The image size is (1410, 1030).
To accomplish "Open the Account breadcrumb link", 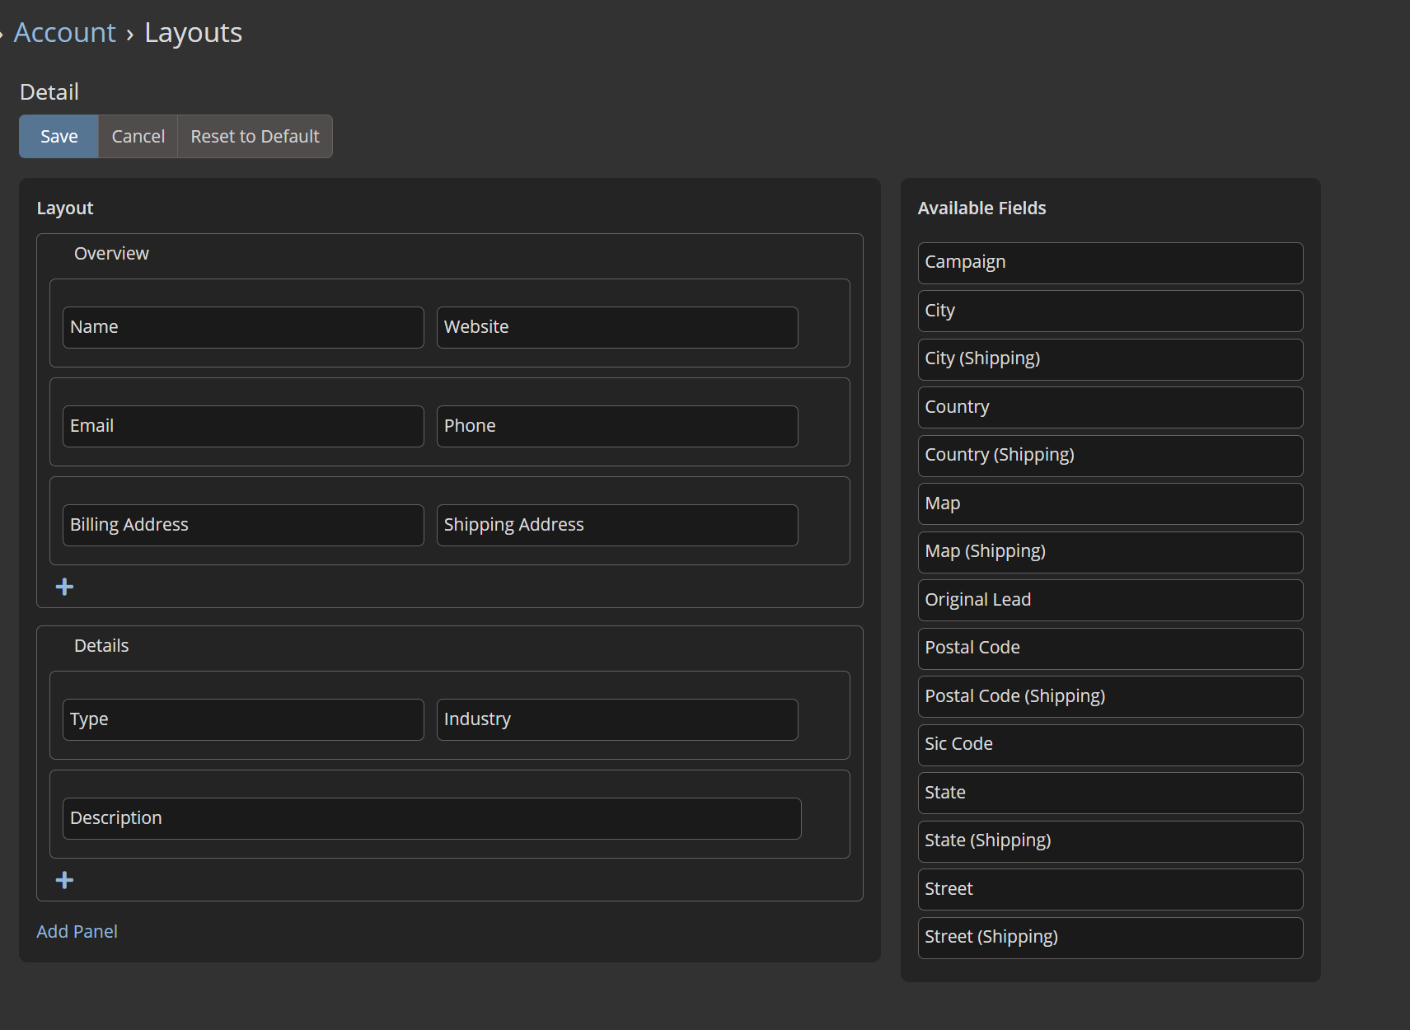I will [x=65, y=33].
